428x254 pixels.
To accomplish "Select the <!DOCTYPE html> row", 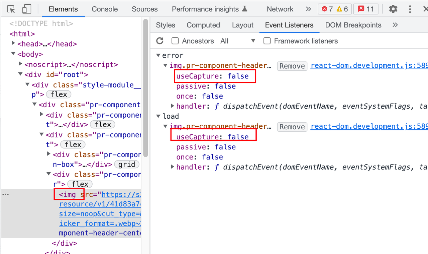I will coord(41,23).
